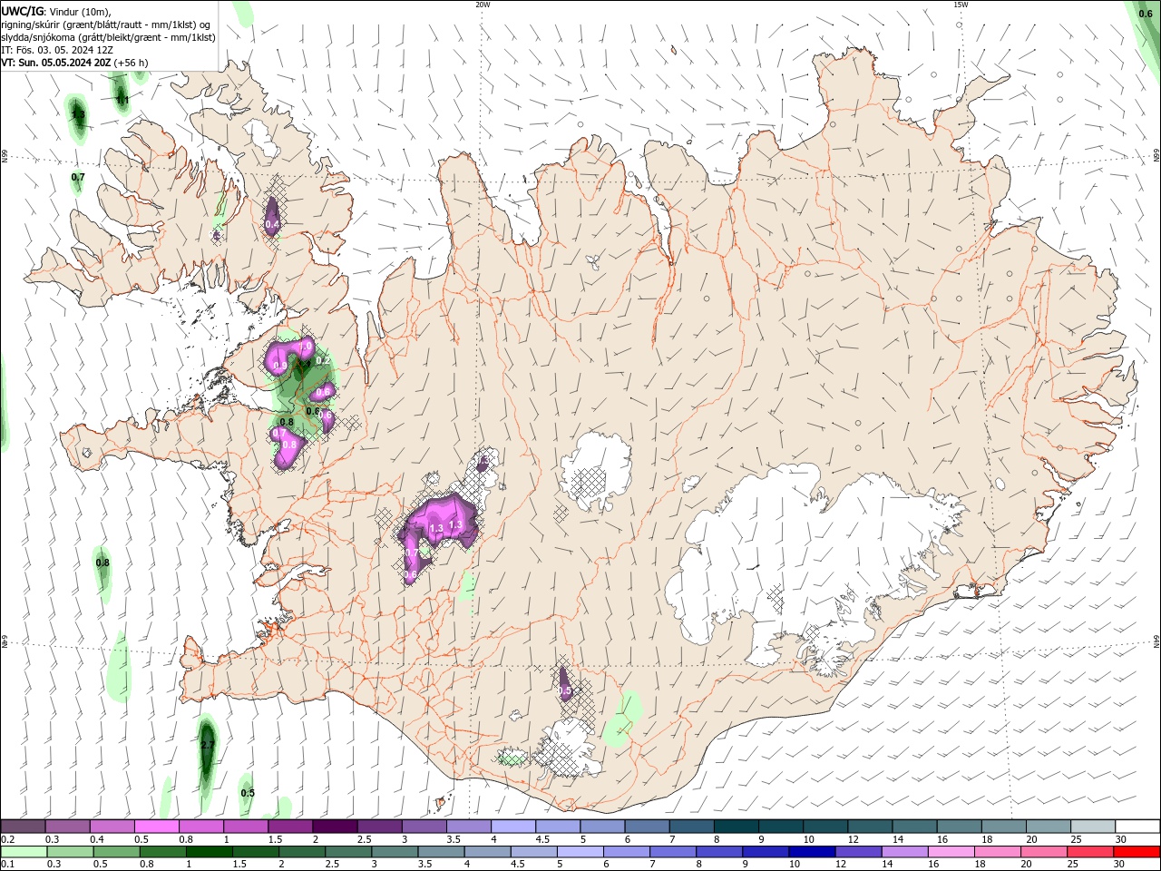Click the '15W' longitude label
The image size is (1161, 871).
[960, 5]
